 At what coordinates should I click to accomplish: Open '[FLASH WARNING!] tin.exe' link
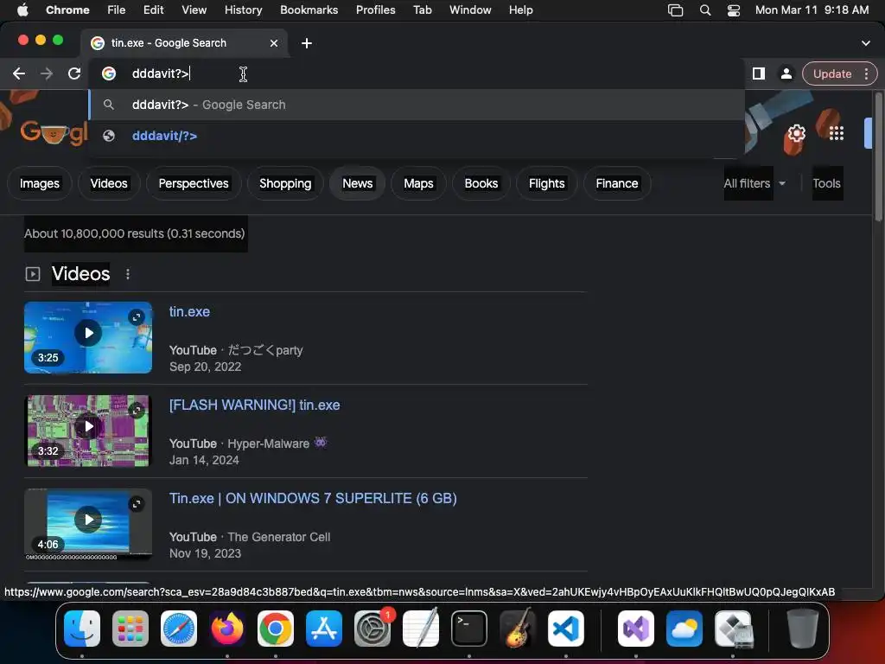[255, 405]
